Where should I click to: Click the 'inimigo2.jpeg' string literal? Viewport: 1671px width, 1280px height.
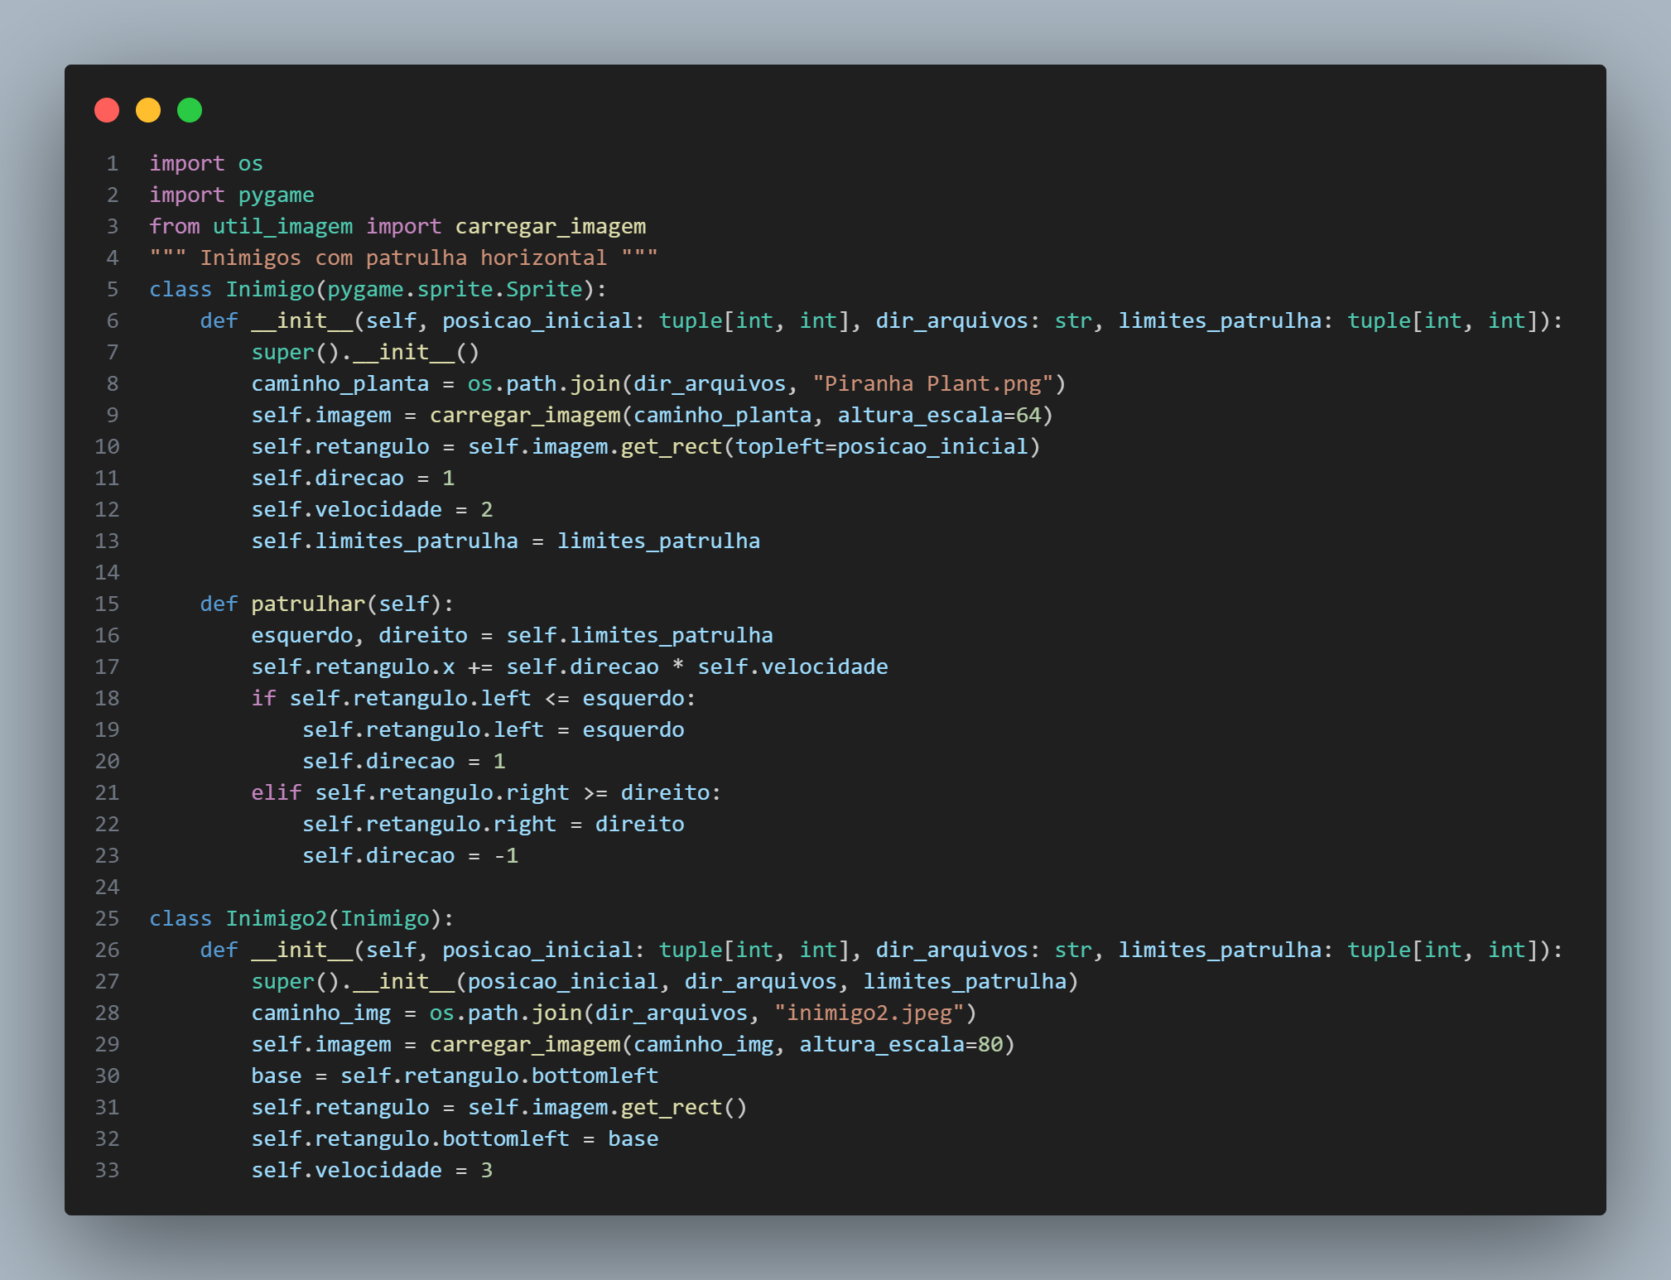tap(869, 1013)
